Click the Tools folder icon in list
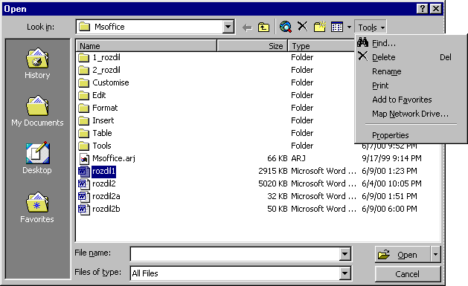This screenshot has height=286, width=468. (83, 146)
